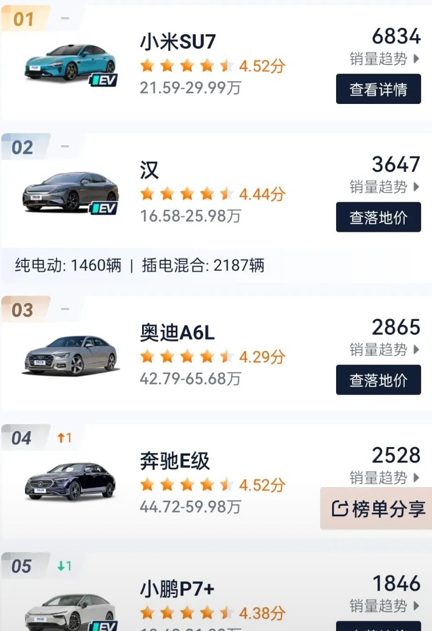Click 查落地价 for 奥迪A6L
This screenshot has width=432, height=631.
378,380
